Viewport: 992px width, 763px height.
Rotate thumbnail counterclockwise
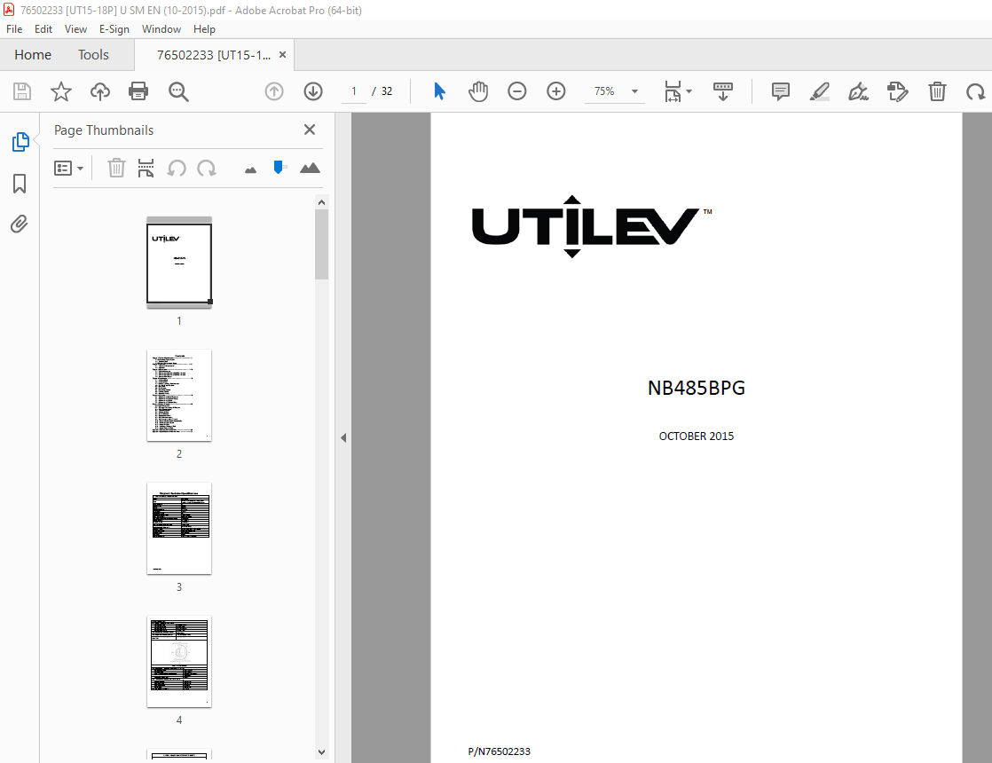[177, 169]
